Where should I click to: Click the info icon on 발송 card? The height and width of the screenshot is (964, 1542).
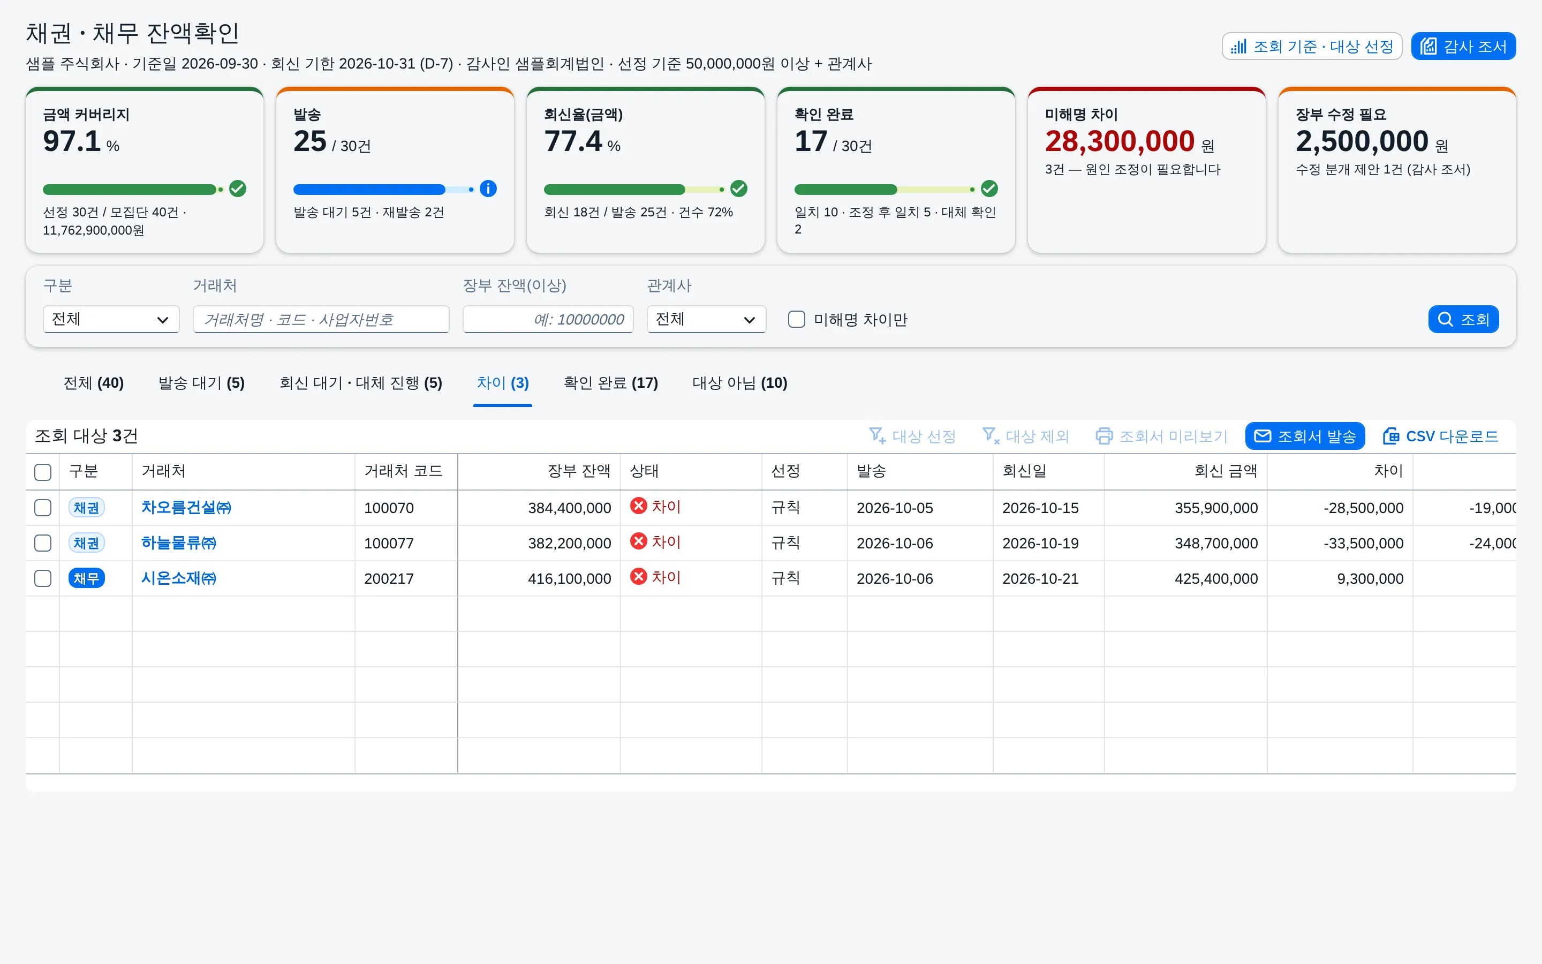click(x=488, y=189)
